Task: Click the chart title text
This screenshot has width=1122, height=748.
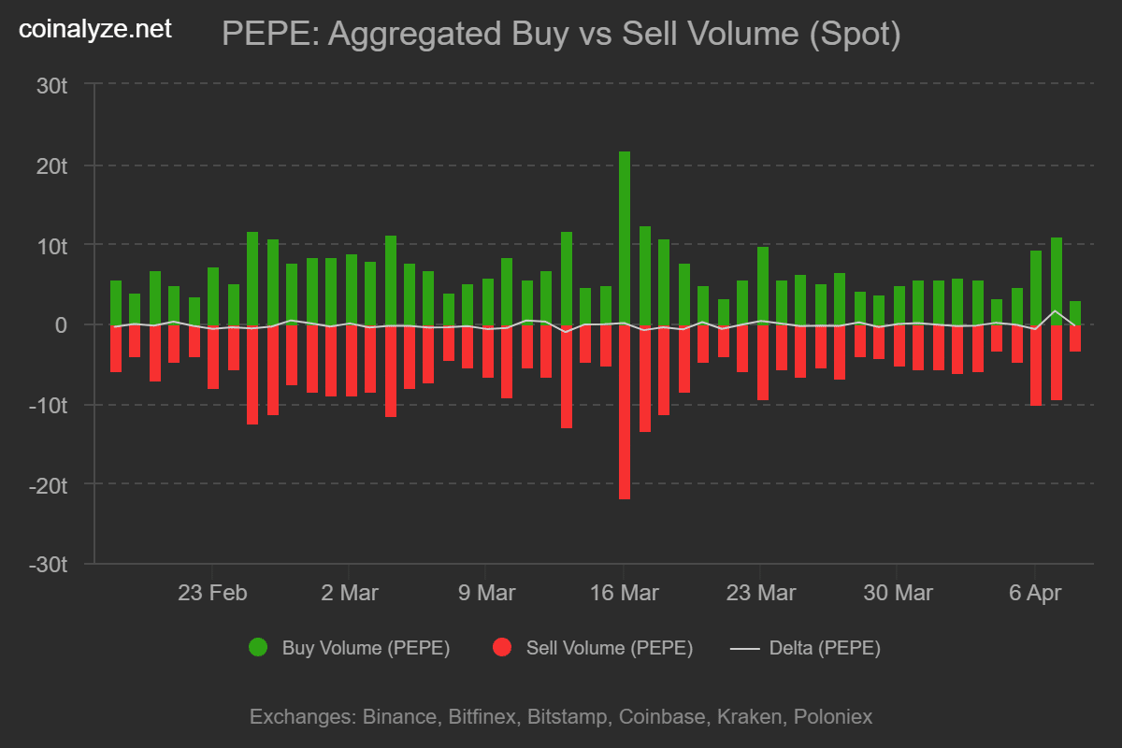Action: click(561, 35)
